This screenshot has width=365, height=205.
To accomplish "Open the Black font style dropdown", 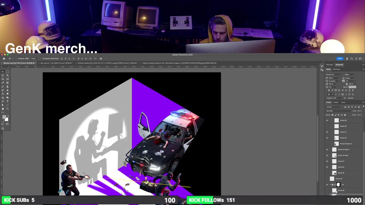I will 350,75.
